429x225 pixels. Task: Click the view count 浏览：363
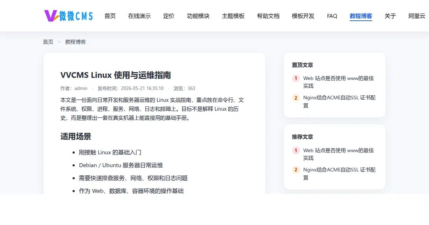coord(184,88)
